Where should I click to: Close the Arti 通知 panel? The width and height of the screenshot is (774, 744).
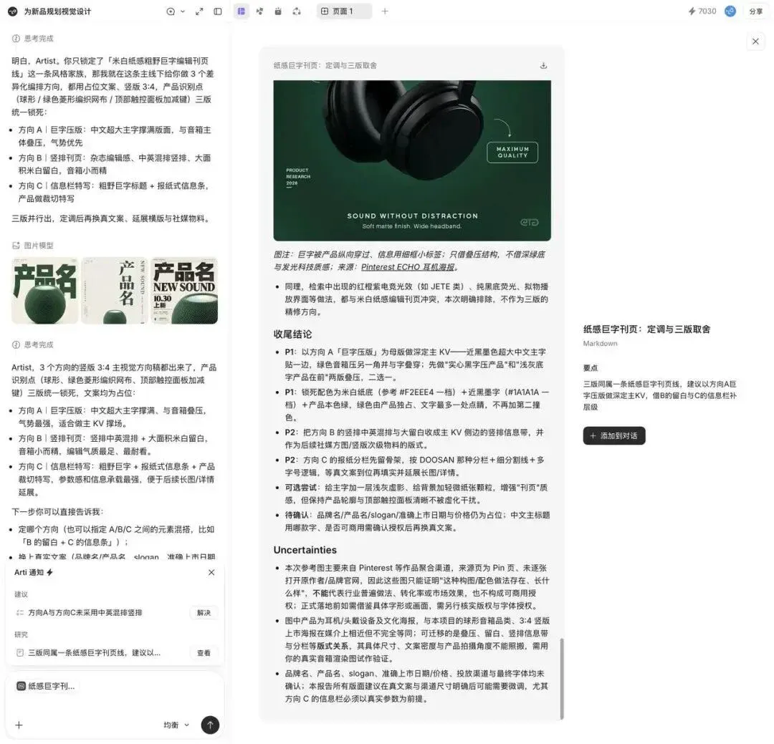pyautogui.click(x=211, y=572)
